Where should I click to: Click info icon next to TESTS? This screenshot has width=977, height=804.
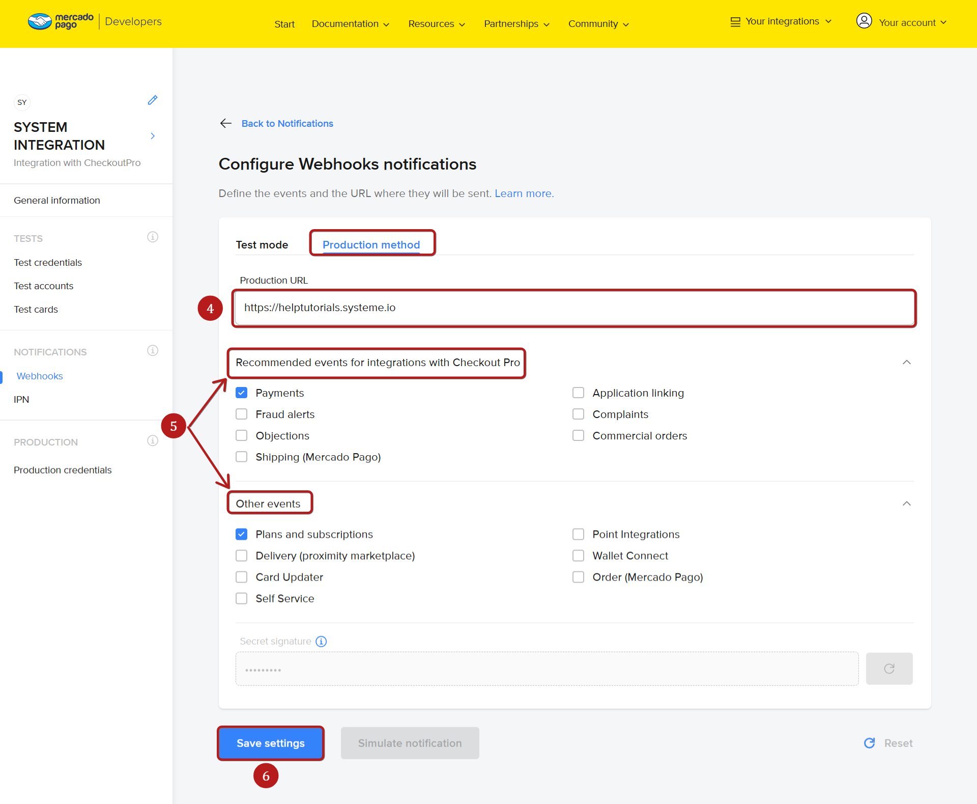[152, 237]
